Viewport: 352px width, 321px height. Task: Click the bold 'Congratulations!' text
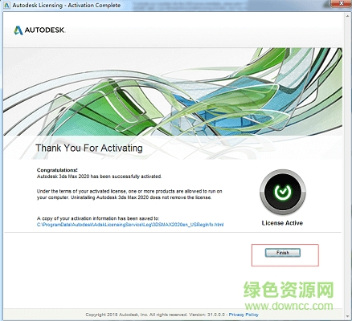[x=57, y=170]
